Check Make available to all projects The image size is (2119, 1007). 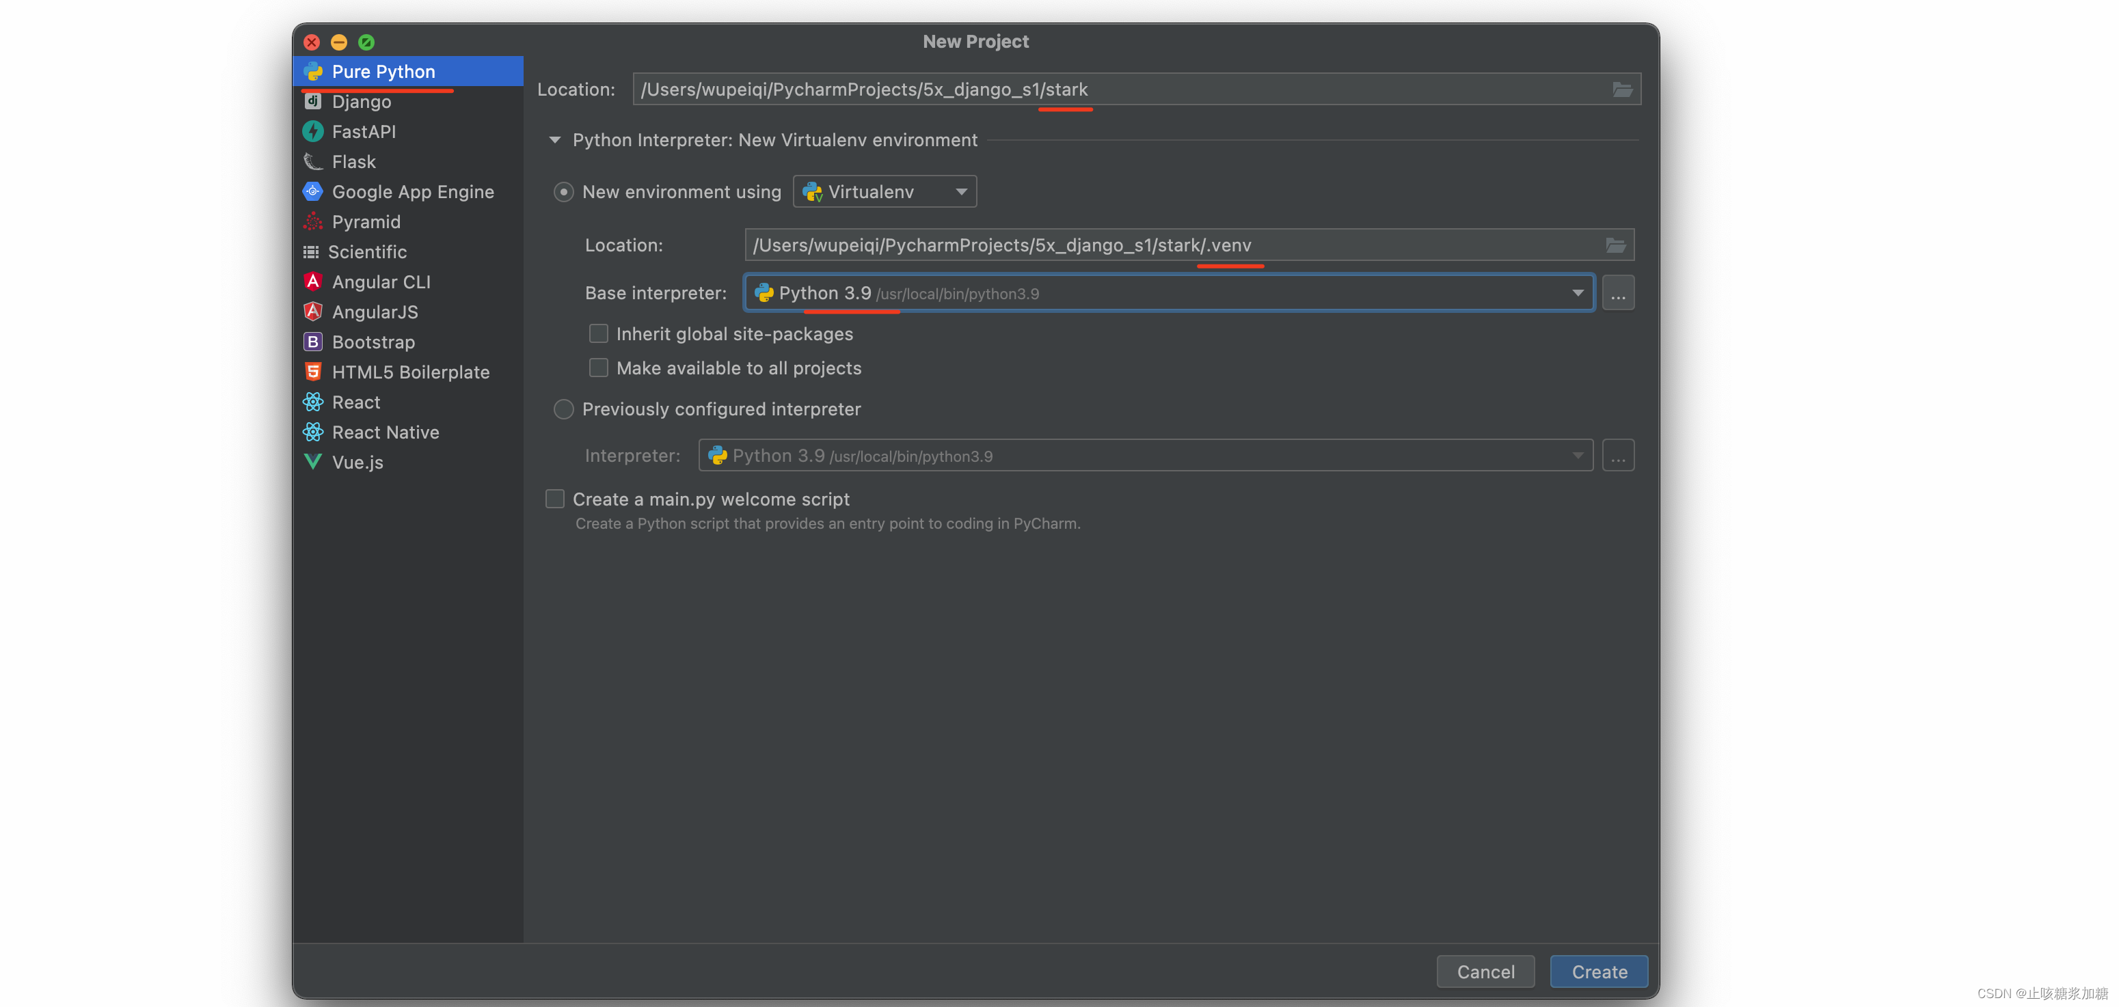599,368
